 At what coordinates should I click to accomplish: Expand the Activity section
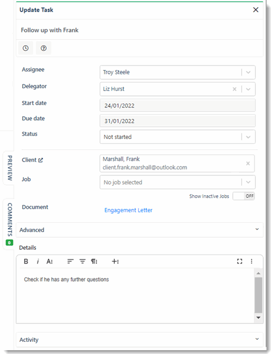140,340
